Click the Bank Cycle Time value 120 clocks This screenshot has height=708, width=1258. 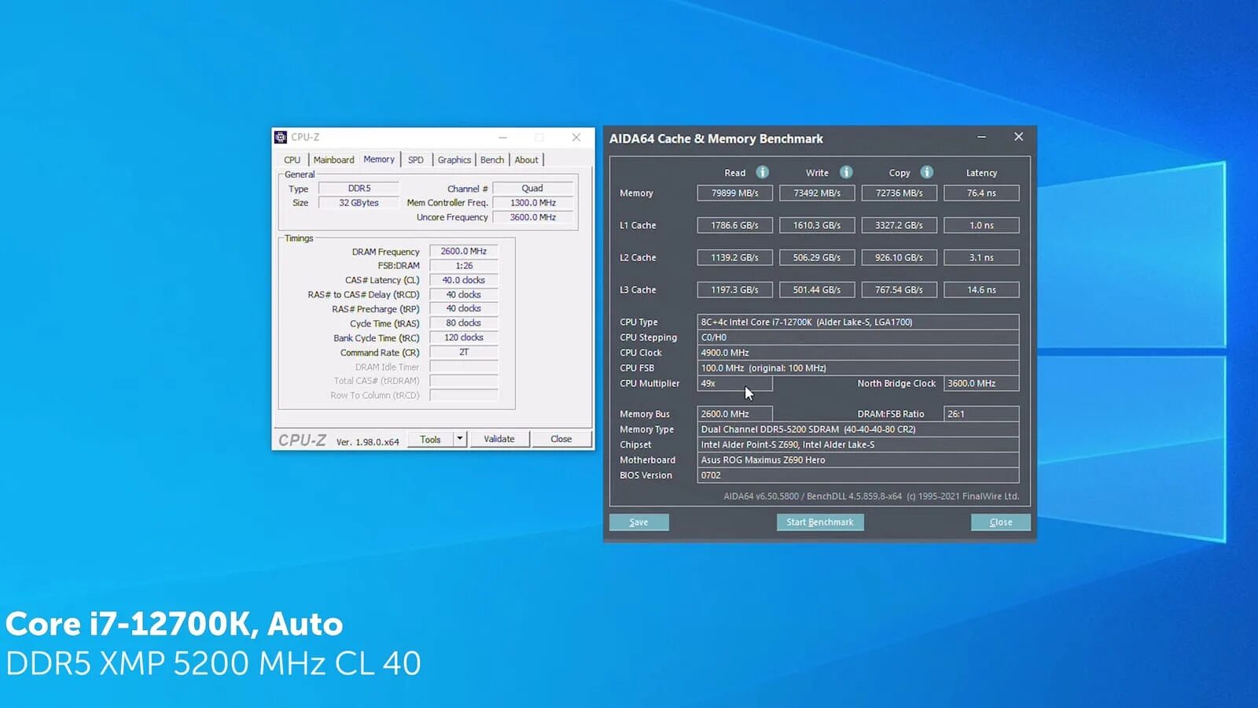[464, 337]
